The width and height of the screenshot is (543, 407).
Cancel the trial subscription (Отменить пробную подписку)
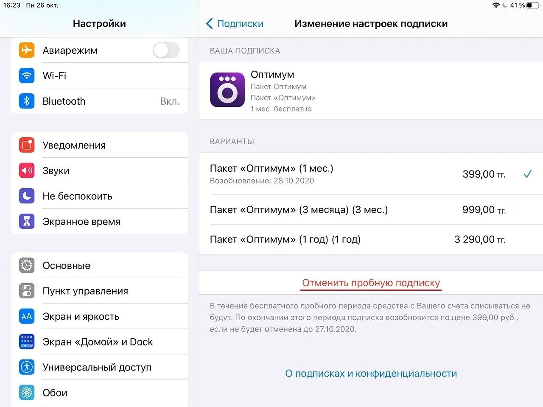[x=371, y=283]
